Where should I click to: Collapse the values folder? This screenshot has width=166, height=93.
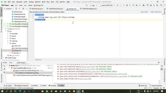click(8, 43)
